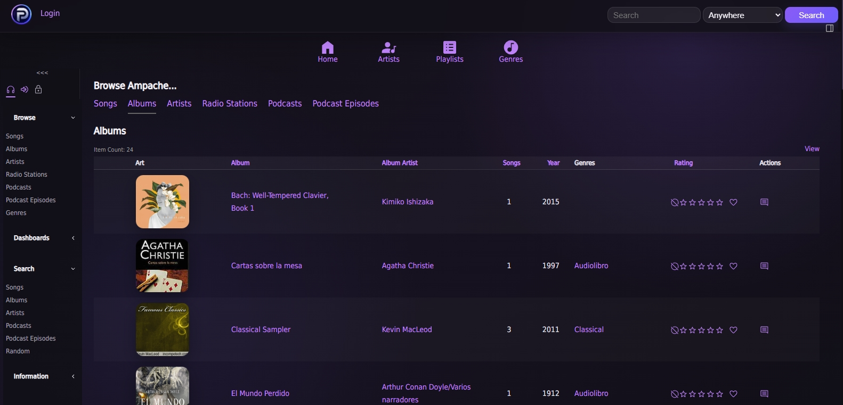843x405 pixels.
Task: Remove rating for Classical Sampler
Action: pyautogui.click(x=675, y=330)
